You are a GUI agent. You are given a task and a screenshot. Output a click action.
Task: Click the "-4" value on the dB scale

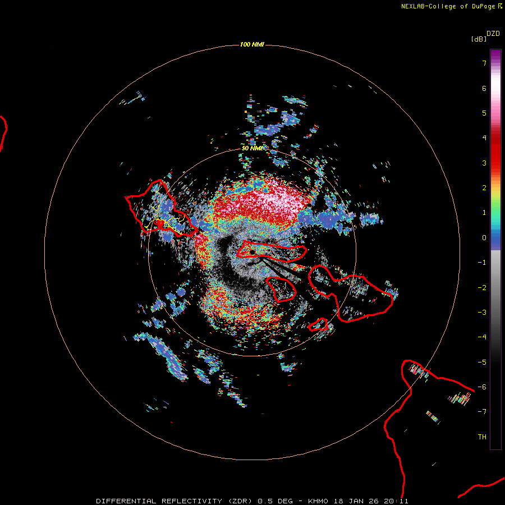pos(482,337)
